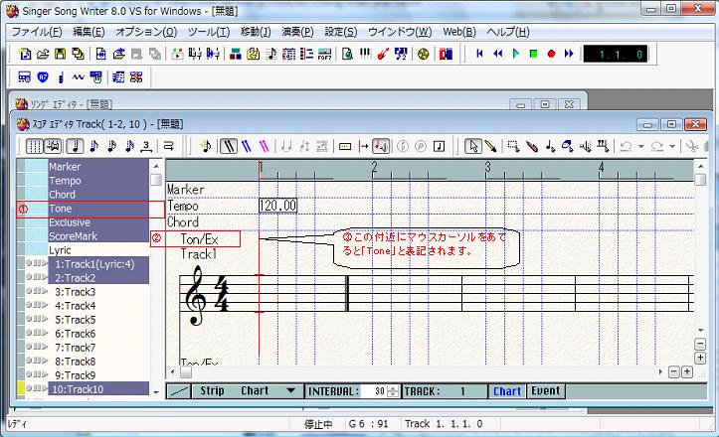The image size is (719, 437).
Task: Click the horizontal scrollbar thumb in score view
Action: coord(185,372)
